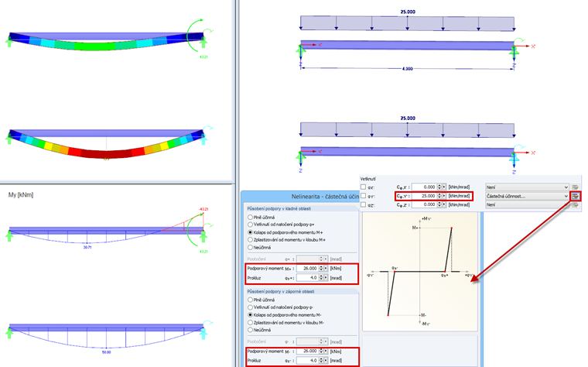Click the moment-rotation diagram preview
The width and height of the screenshot is (588, 367).
point(420,272)
